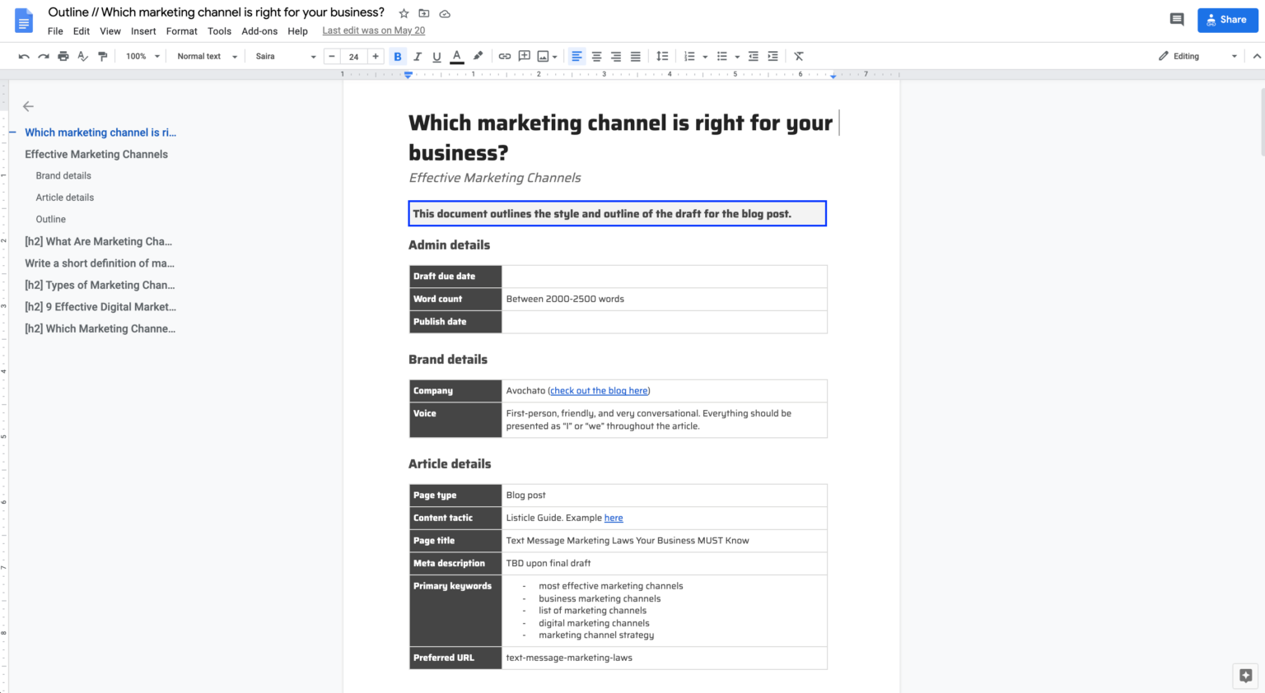The width and height of the screenshot is (1265, 693).
Task: Follow the 'here' example link
Action: coord(614,518)
